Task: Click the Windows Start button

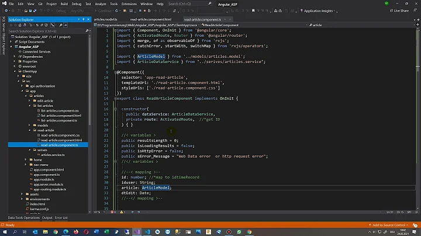Action: pyautogui.click(x=5, y=232)
